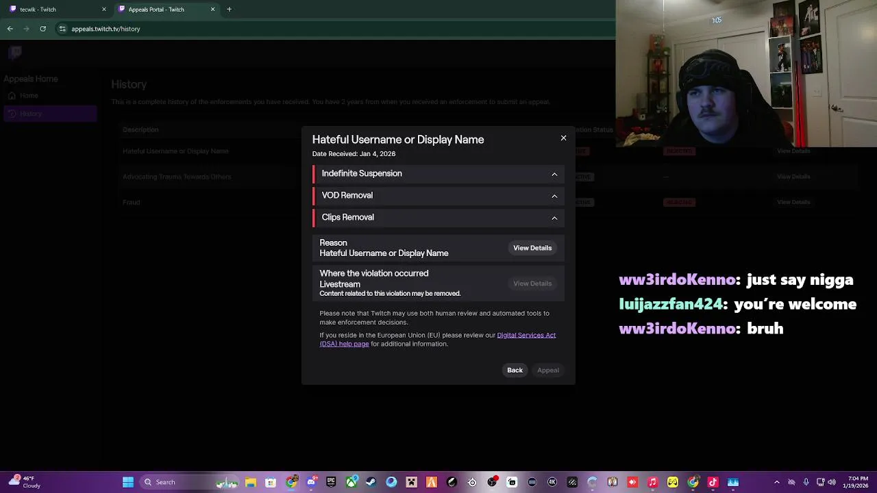
Task: Open OBS Studio from taskbar
Action: (492, 482)
